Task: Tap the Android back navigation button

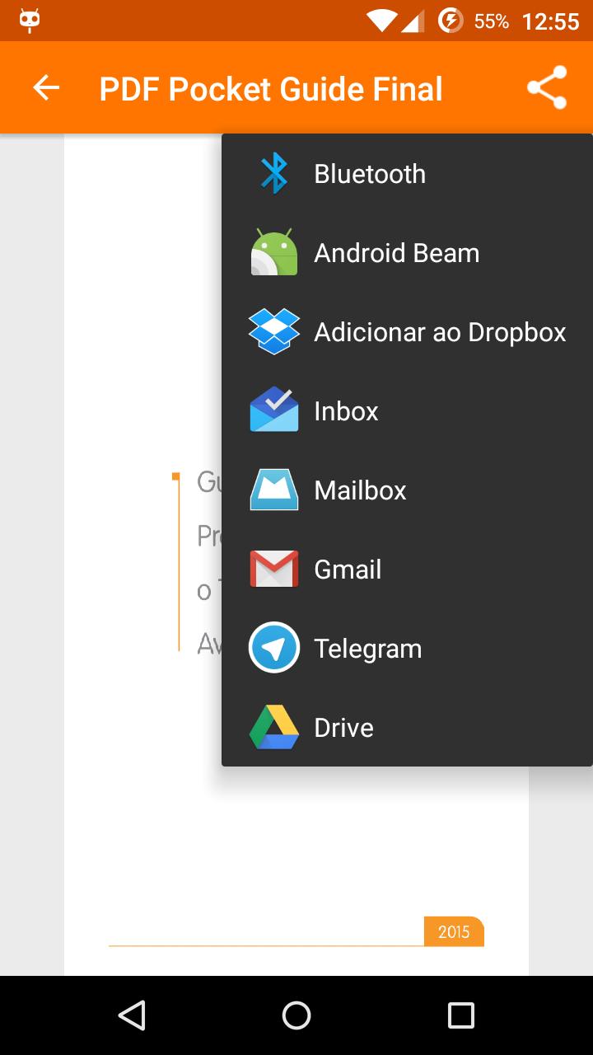Action: tap(132, 1015)
